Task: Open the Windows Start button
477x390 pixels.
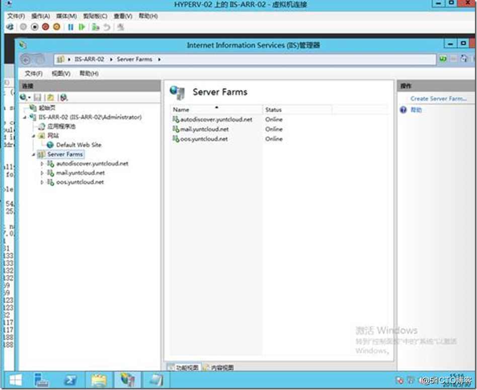Action: (15, 380)
